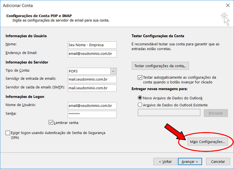The width and height of the screenshot is (234, 169).
Task: Proceed with the Avançar button
Action: [x=190, y=161]
